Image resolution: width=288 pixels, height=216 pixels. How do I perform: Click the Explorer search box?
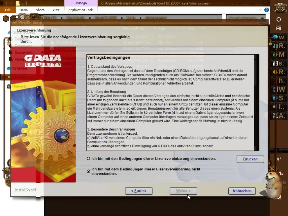point(246,18)
